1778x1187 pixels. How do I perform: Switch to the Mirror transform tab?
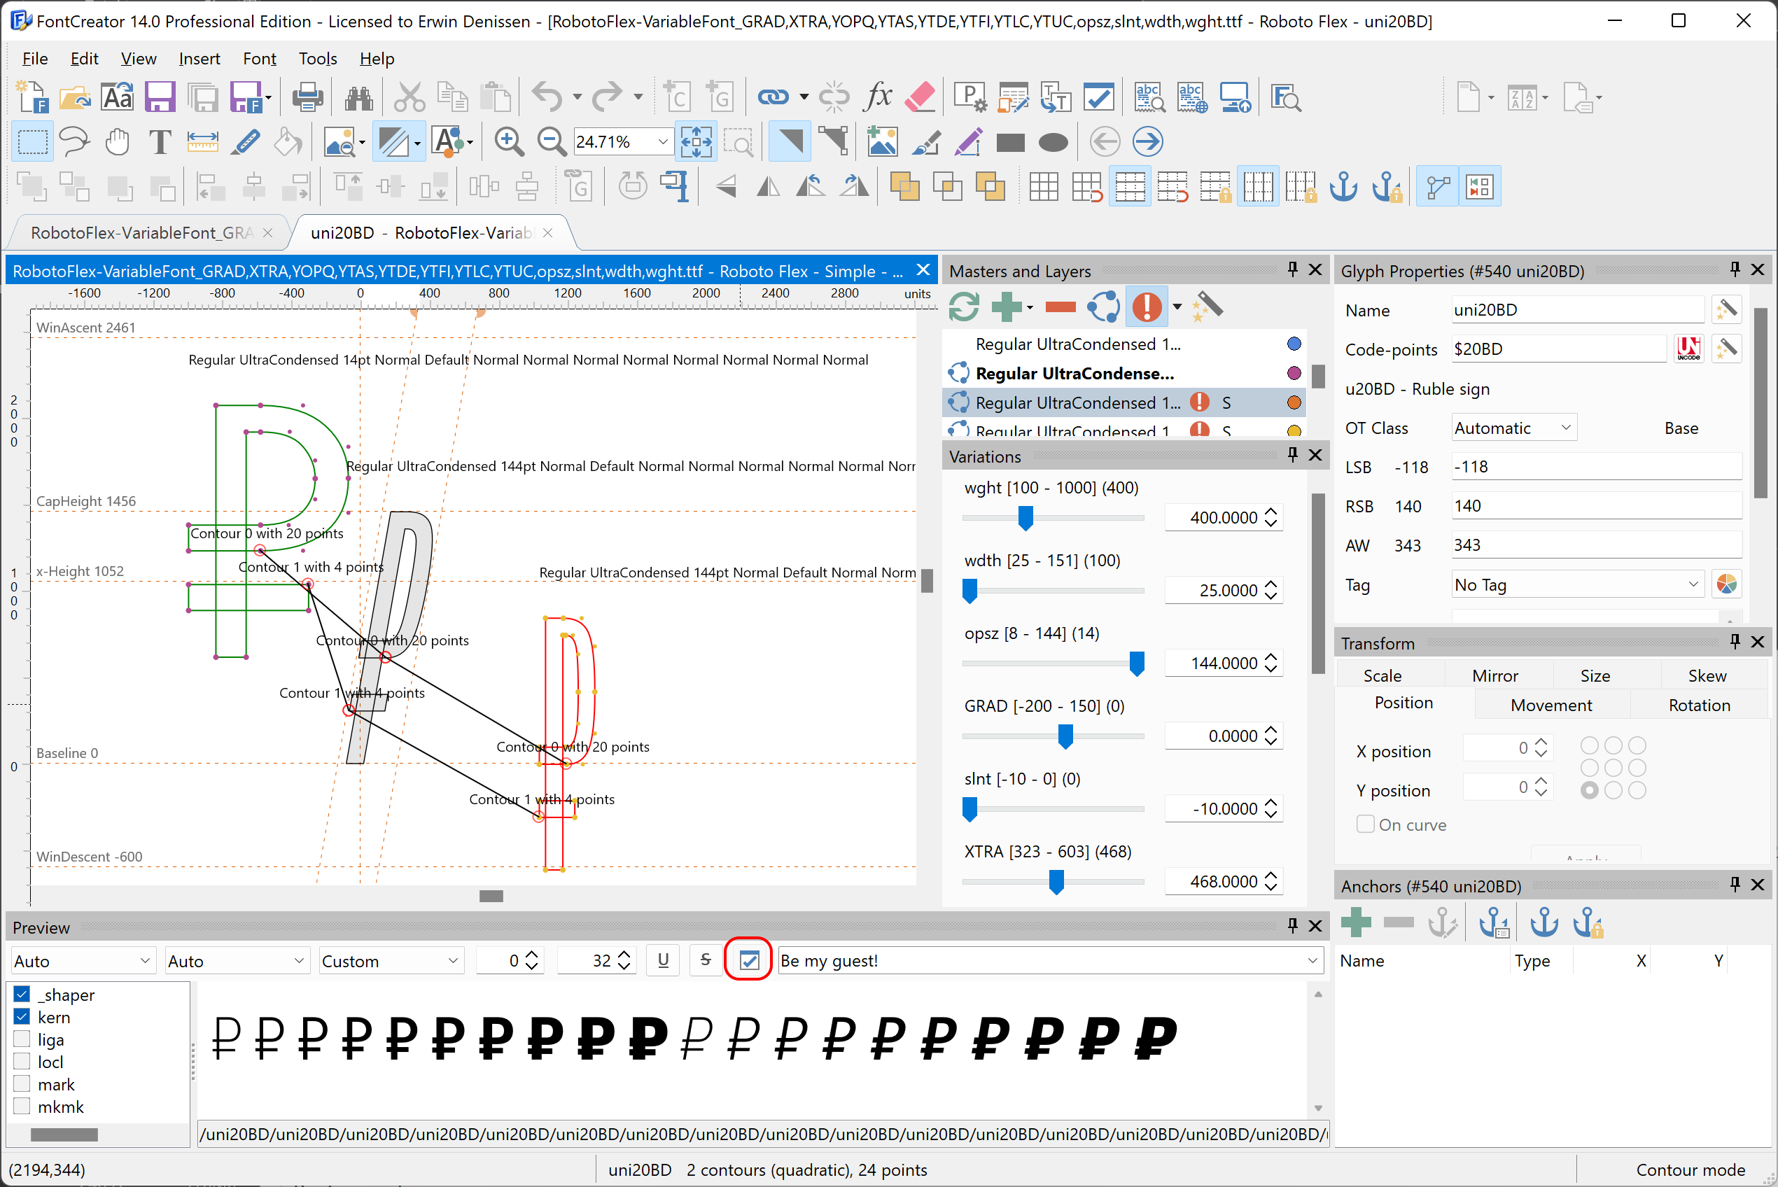[x=1495, y=675]
